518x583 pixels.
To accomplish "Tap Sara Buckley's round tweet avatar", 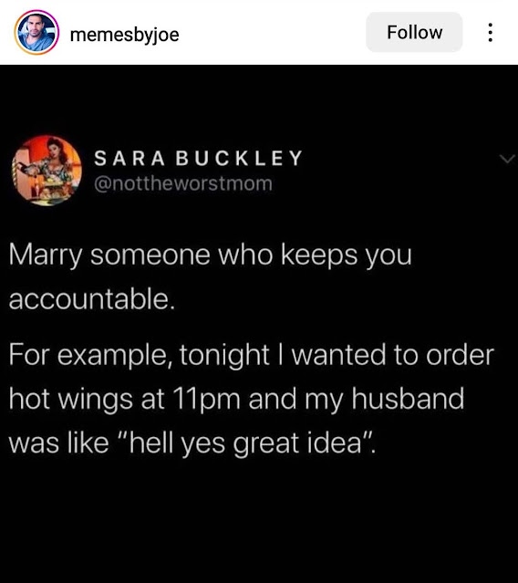I will pos(47,171).
